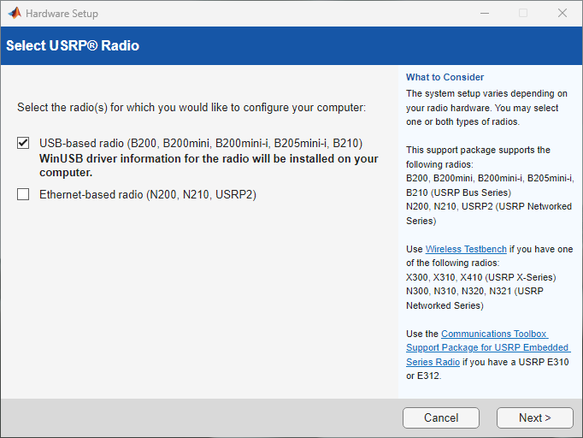Click the 'Select the radio(s)' instruction text
Screen dimensions: 583x438
[191, 108]
